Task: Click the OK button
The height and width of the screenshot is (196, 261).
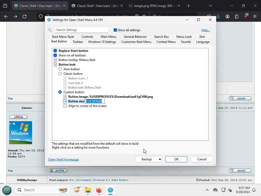Action: pyautogui.click(x=176, y=159)
